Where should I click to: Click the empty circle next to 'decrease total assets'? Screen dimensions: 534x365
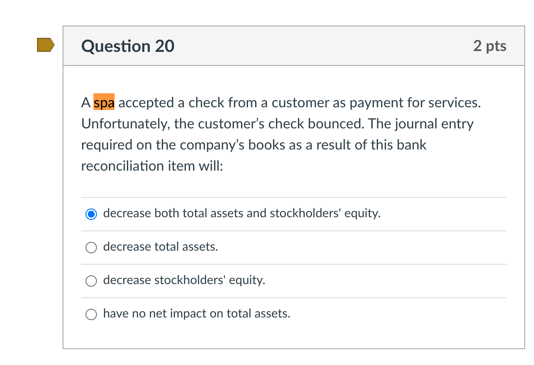(x=91, y=247)
